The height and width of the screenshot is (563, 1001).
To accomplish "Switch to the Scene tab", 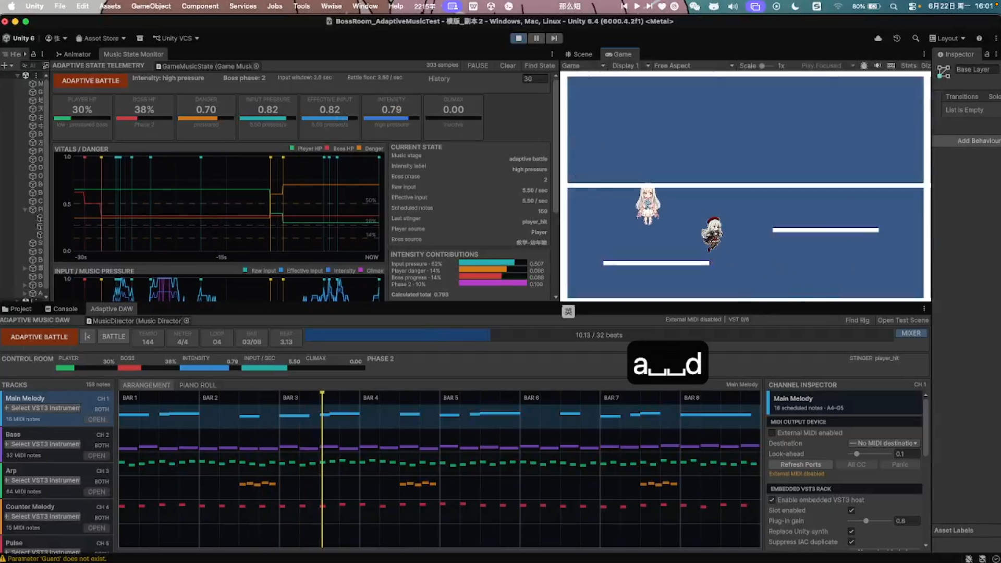I will 579,54.
